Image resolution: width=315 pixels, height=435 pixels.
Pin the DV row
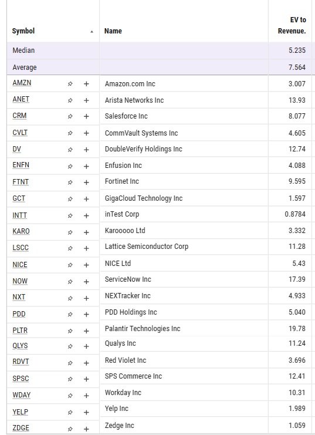coord(70,150)
